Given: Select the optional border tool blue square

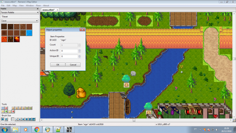Looking at the screenshot, I should point(3,108).
